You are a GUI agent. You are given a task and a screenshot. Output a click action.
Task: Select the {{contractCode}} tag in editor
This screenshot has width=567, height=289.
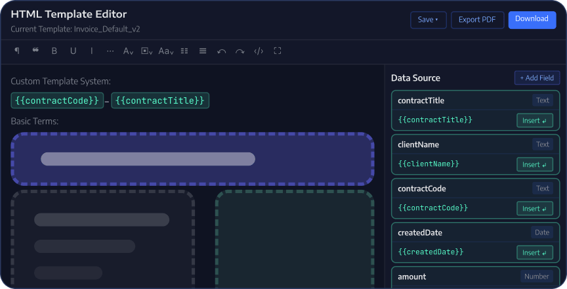click(x=57, y=100)
